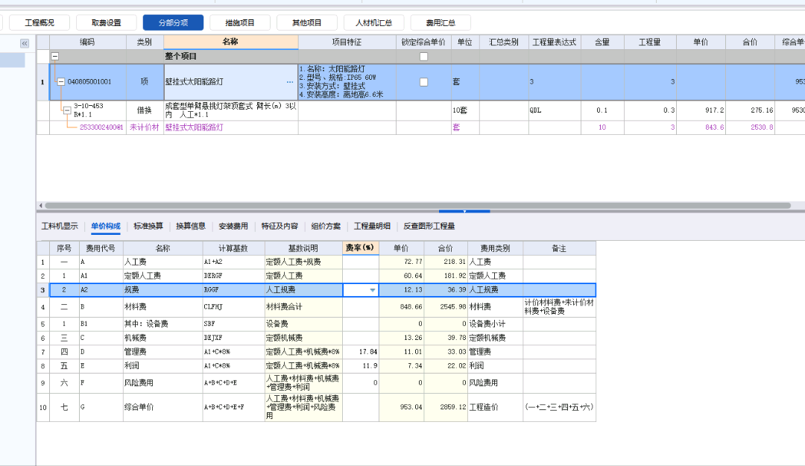Click the 取费设置 button

106,22
